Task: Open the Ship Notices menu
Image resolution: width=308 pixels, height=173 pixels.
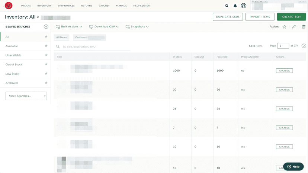Action: (66, 6)
